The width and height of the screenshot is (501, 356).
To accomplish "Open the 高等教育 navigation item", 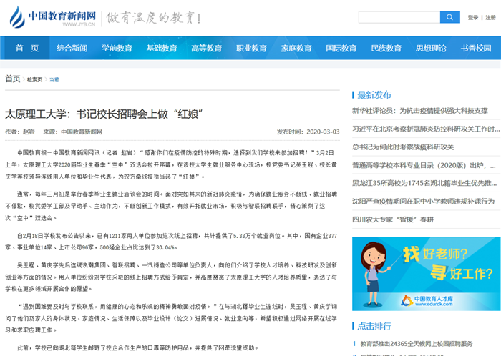I will point(206,48).
